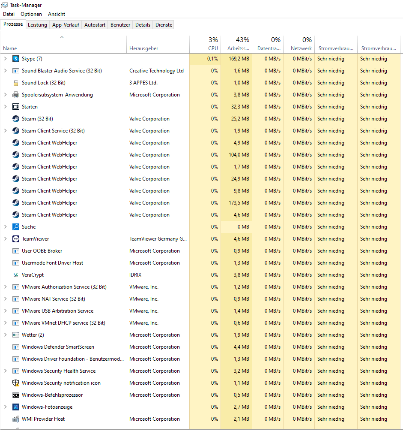Image resolution: width=403 pixels, height=434 pixels.
Task: Click the User OOBE Broker icon
Action: 16,251
